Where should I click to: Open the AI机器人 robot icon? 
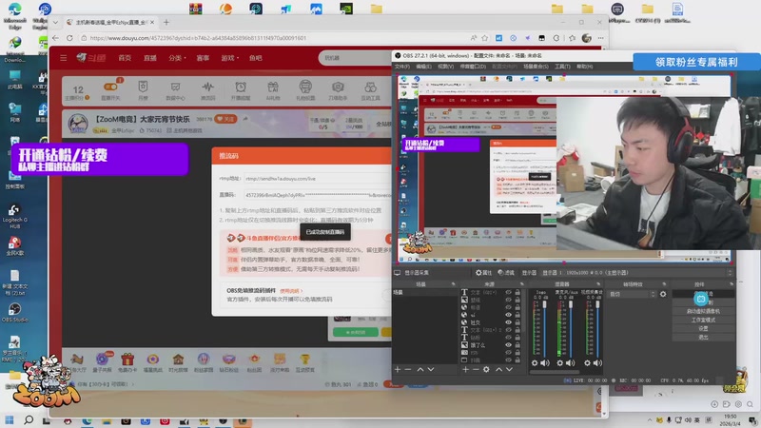[x=273, y=89]
